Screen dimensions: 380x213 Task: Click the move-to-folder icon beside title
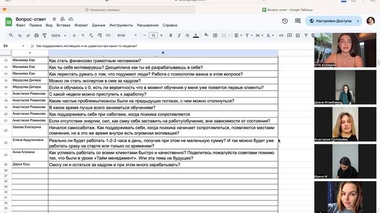coord(62,19)
